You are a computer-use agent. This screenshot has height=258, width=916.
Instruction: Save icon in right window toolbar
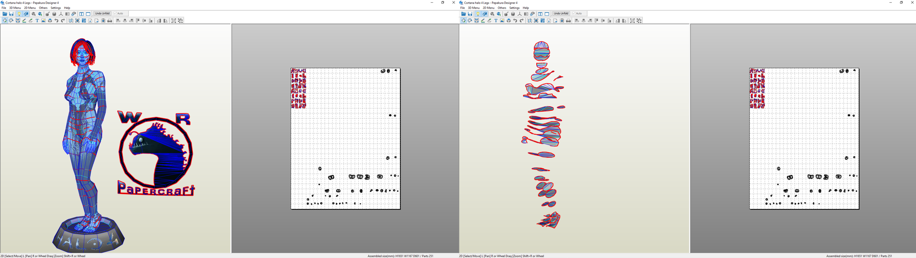[470, 14]
